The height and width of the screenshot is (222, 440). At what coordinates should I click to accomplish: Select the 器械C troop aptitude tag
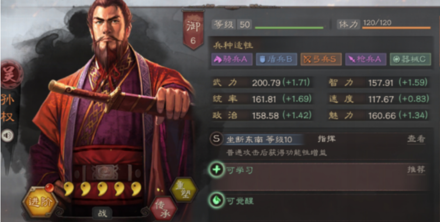[410, 59]
